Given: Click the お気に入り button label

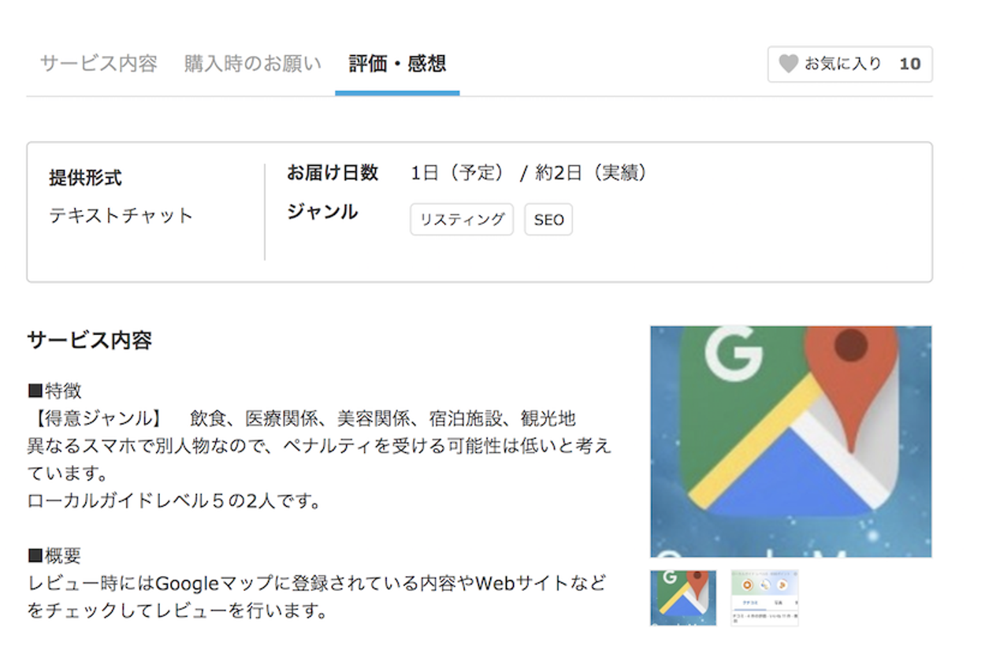Looking at the screenshot, I should (x=843, y=64).
